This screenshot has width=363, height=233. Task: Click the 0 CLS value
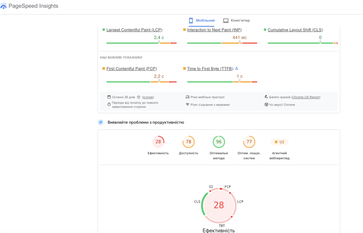(320, 38)
